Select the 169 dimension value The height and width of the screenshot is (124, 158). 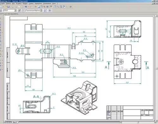[x=74, y=76]
